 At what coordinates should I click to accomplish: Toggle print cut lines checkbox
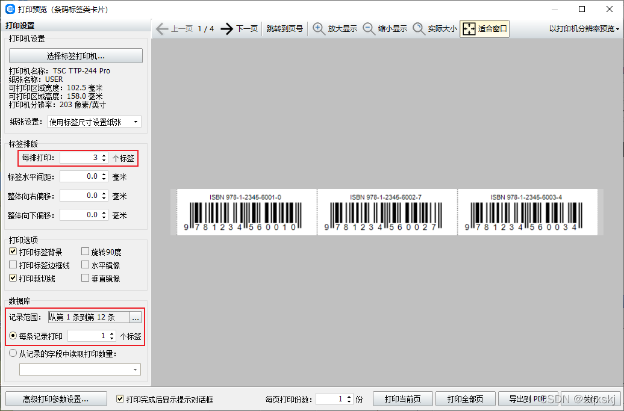point(13,278)
